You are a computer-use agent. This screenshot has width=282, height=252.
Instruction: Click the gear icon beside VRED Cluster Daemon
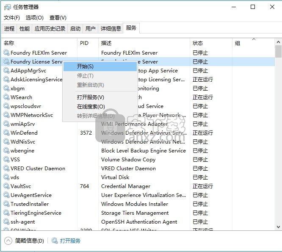pyautogui.click(x=6, y=168)
